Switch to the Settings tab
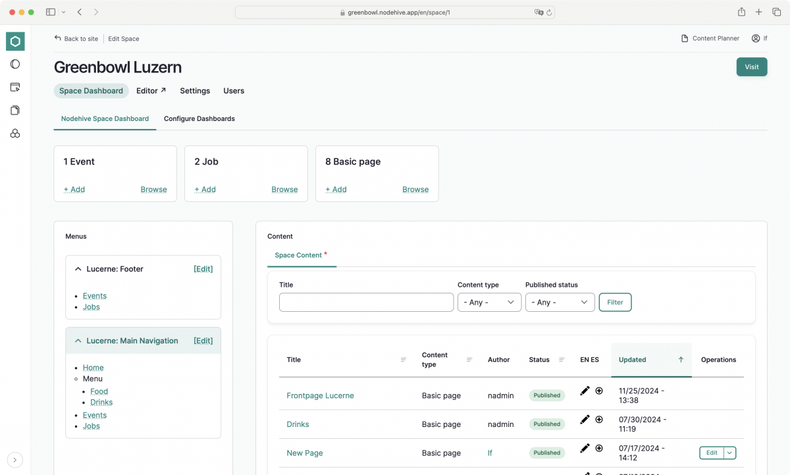 pos(195,91)
